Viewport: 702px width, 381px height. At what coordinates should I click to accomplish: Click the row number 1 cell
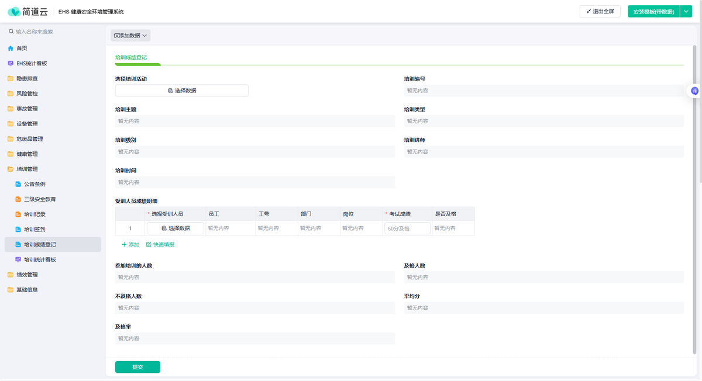coord(130,228)
